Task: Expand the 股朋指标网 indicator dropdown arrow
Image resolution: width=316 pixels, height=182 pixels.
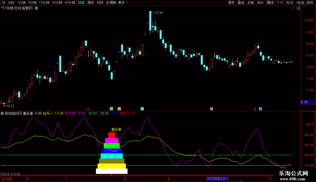Action: click(3, 113)
